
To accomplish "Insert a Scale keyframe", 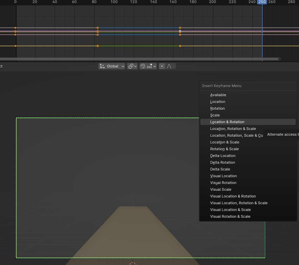I will 215,115.
